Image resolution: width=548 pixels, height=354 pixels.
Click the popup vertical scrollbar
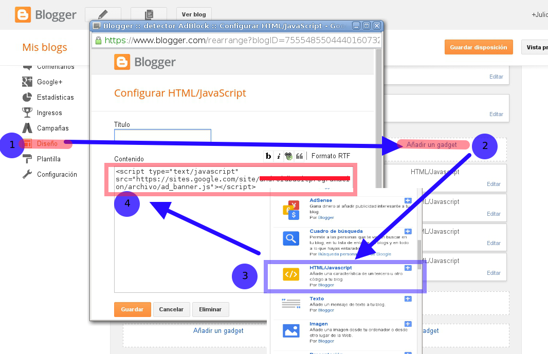tap(378, 119)
